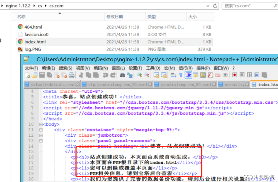Click the Cut scissors icon
Screen dimensions: 278x182
pos(81,75)
